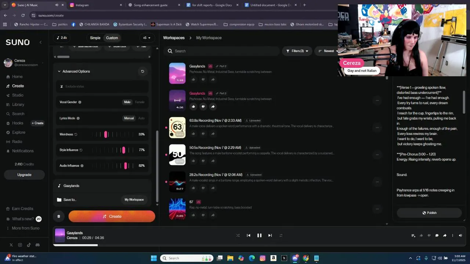Open the My Workspace save location selector

click(x=134, y=200)
